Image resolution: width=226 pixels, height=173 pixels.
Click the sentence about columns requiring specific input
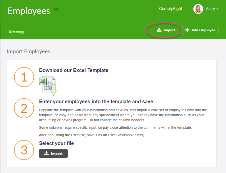pyautogui.click(x=115, y=127)
